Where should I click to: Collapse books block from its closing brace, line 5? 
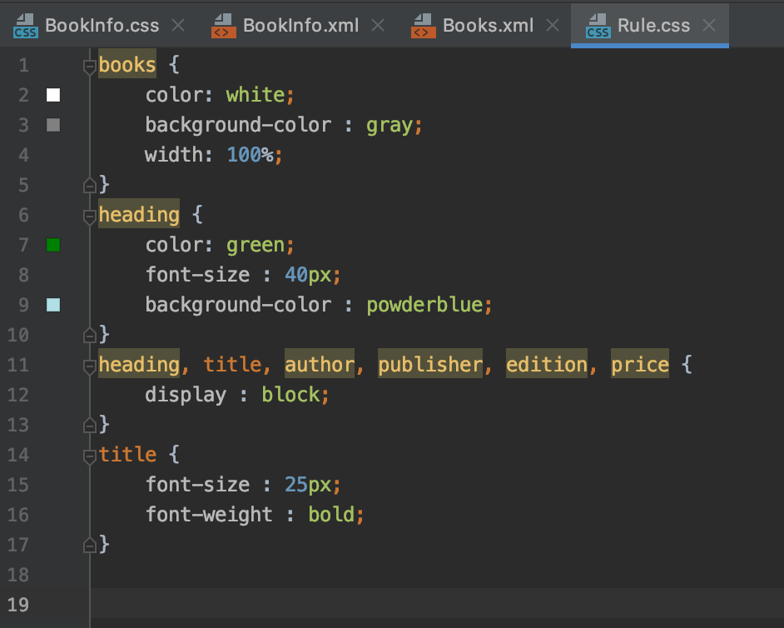(x=90, y=186)
